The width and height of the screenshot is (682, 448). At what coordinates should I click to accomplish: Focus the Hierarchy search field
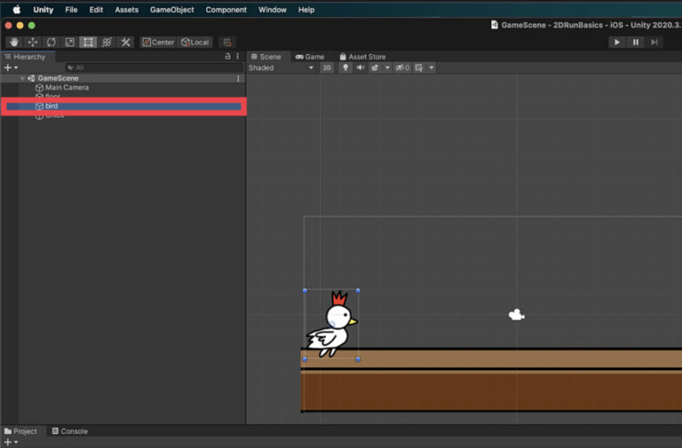154,67
